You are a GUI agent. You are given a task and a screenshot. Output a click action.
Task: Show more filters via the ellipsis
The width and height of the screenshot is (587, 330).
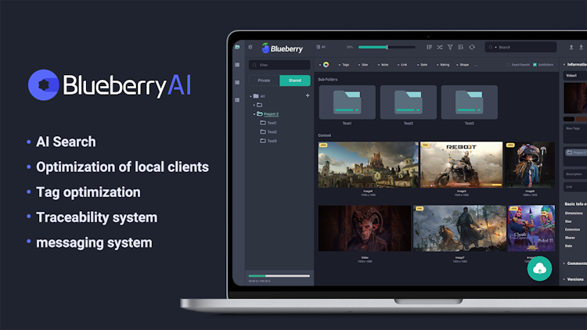click(476, 65)
